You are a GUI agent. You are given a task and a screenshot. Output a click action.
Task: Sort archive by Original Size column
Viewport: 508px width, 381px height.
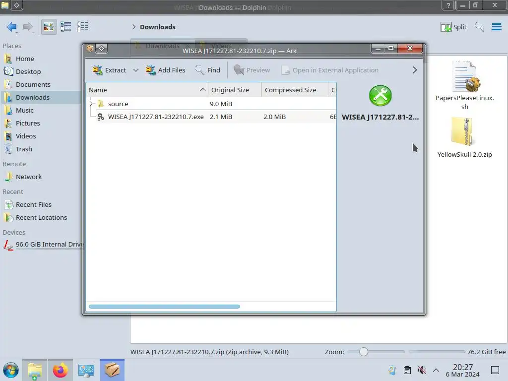[x=235, y=90]
